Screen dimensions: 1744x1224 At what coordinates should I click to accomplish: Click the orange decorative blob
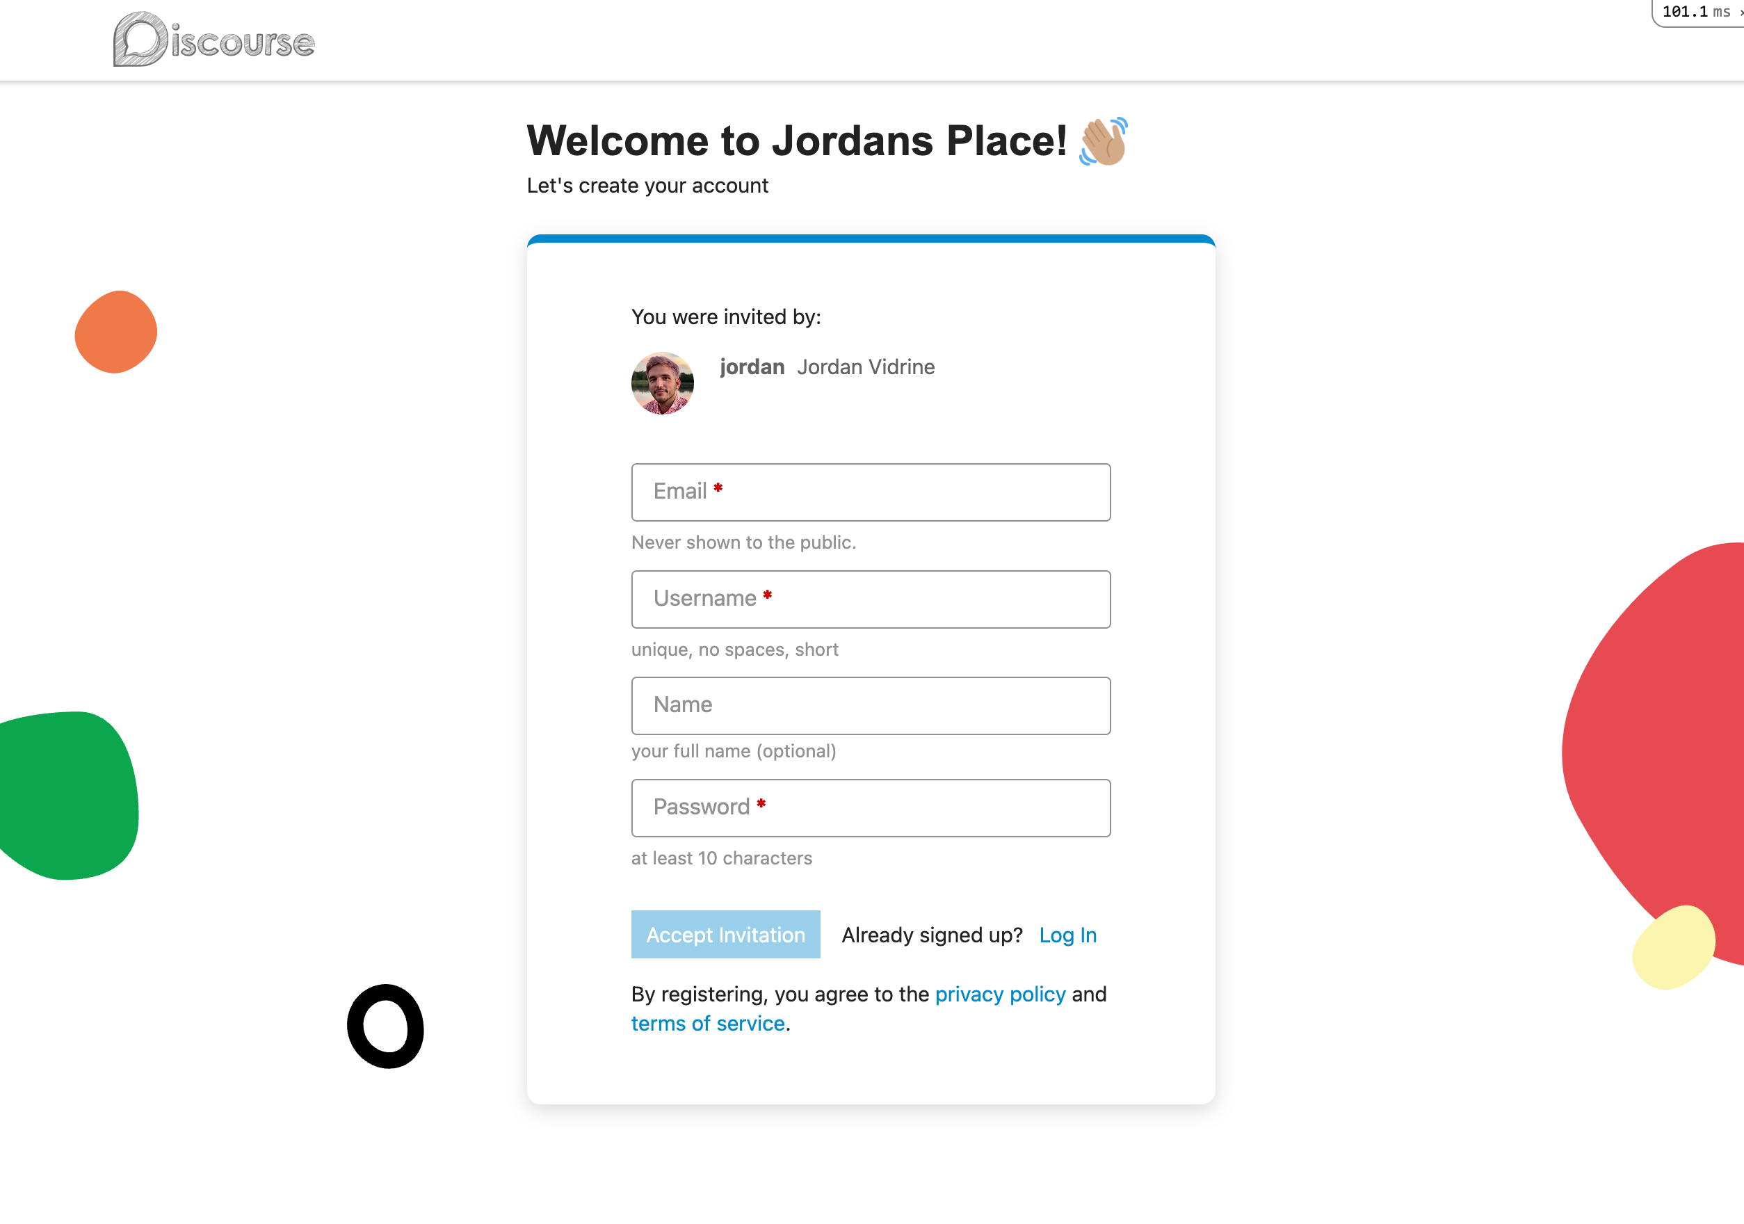pos(115,332)
